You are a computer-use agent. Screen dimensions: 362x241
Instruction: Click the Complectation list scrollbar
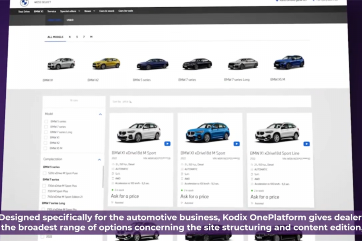[x=103, y=177]
